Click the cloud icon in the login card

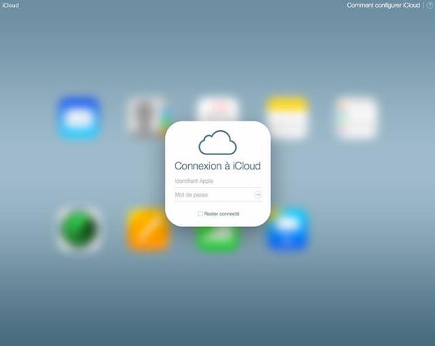point(217,142)
